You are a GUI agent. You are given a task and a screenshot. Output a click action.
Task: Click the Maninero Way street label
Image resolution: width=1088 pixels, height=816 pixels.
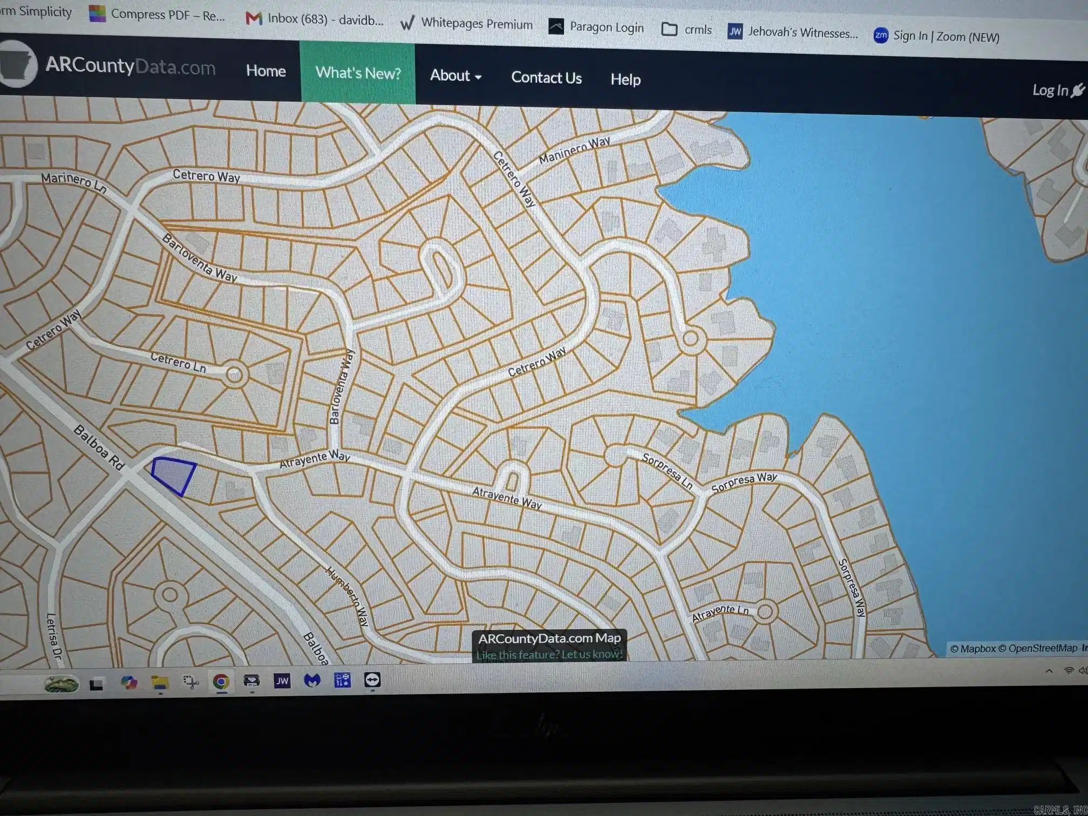click(x=575, y=150)
